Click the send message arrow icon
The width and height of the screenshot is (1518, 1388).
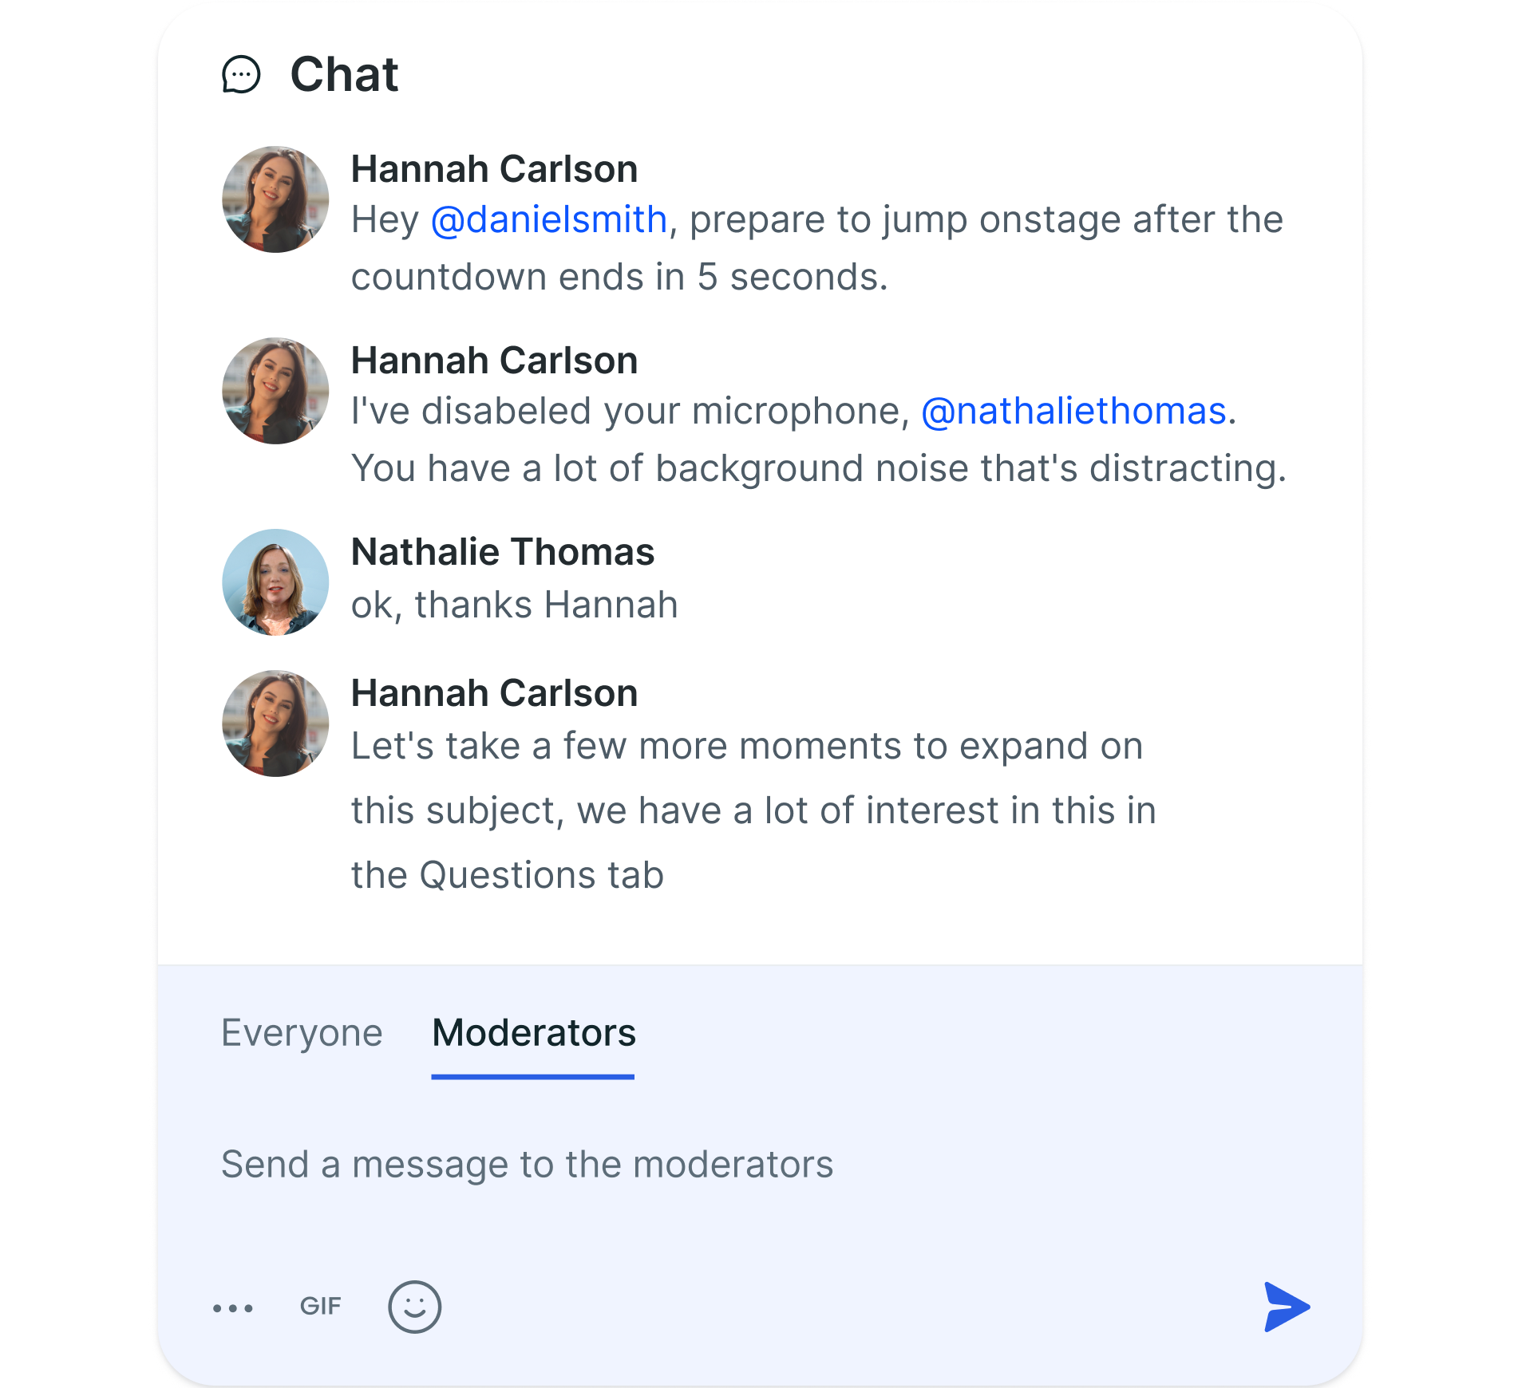pyautogui.click(x=1286, y=1307)
